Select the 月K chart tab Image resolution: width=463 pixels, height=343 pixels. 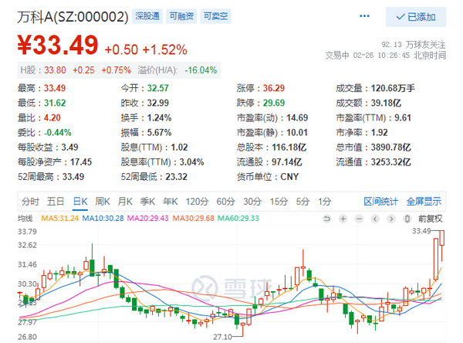point(125,202)
